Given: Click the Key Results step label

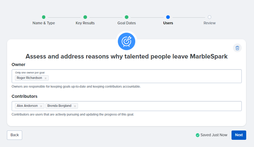Looking at the screenshot, I should (x=85, y=23).
